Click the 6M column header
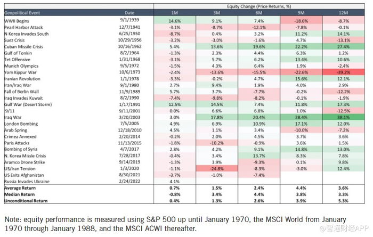Viewport: 373px width, 237px height. tap(259, 12)
